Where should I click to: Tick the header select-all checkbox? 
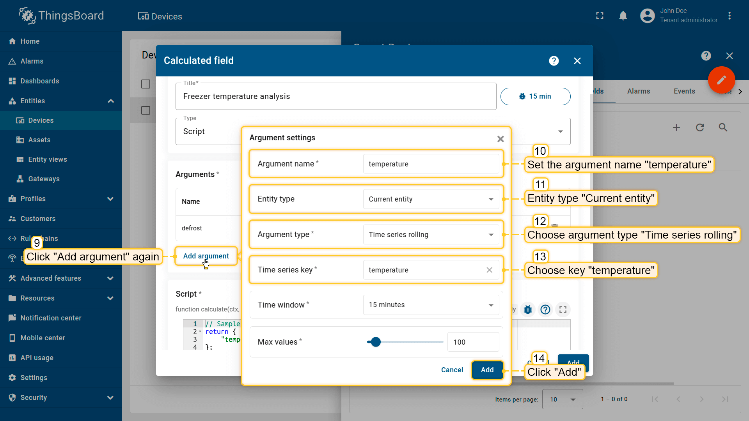point(146,84)
